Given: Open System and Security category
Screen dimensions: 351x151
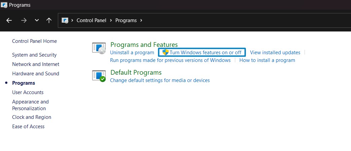Looking at the screenshot, I should click(x=34, y=55).
